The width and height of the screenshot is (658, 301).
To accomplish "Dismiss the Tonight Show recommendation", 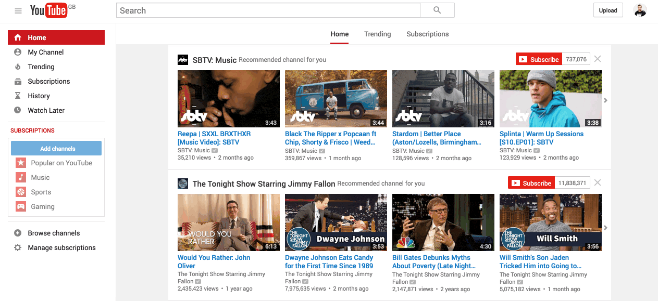I will click(598, 182).
